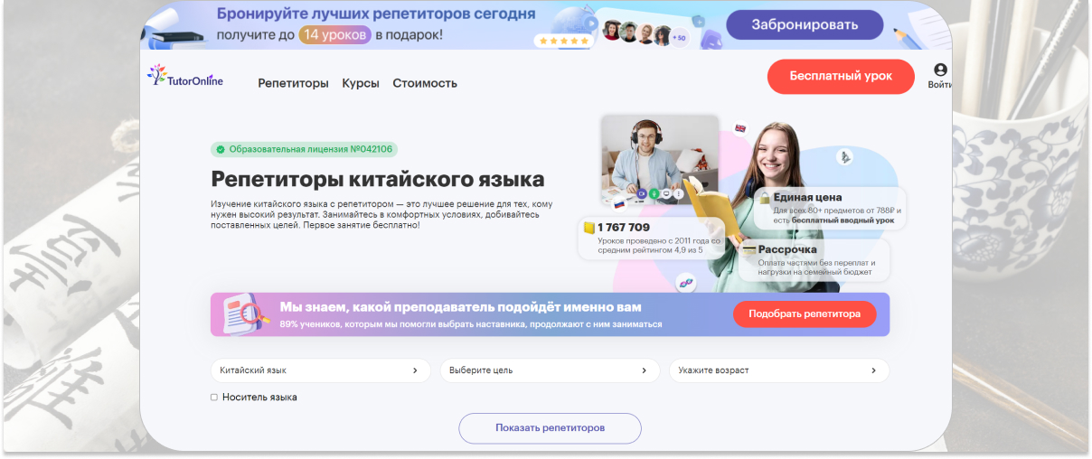
Task: Click the TutorOnline logo
Action: coord(185,79)
